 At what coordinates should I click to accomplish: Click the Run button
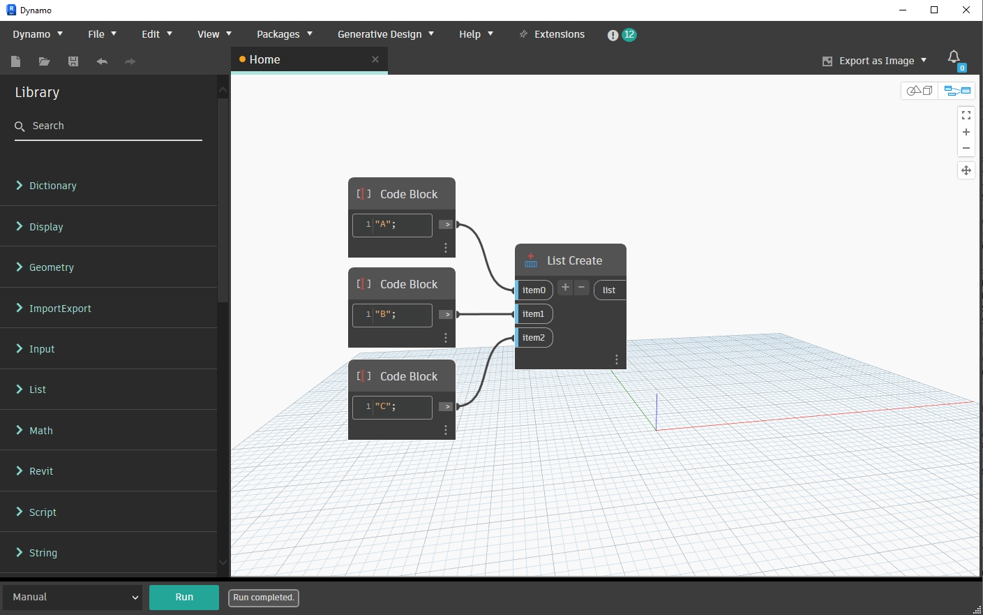click(x=183, y=597)
